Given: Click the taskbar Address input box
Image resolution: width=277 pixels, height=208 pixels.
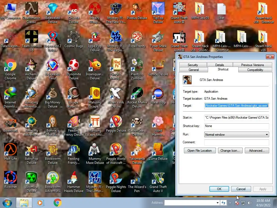Looking at the screenshot, I should coord(190,203).
